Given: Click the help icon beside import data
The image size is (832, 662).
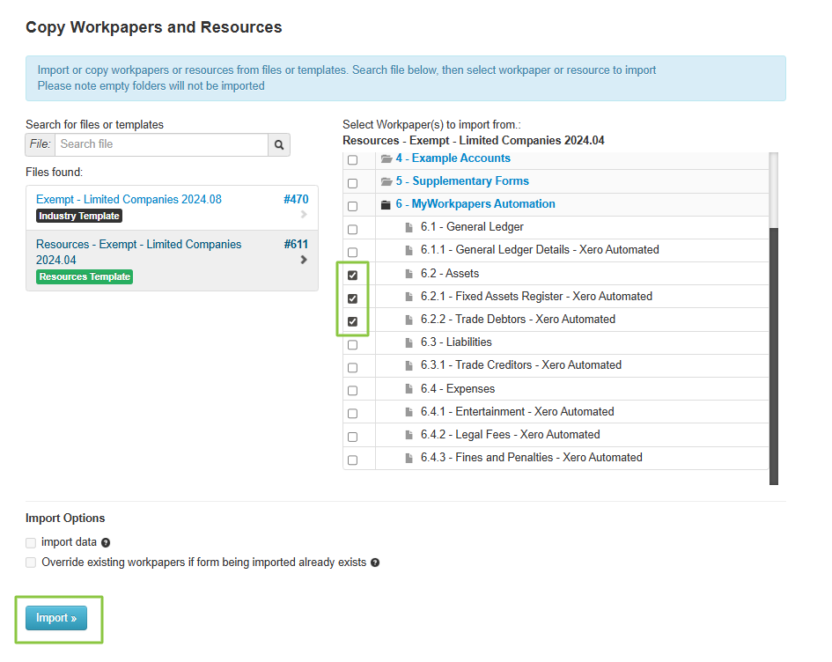Looking at the screenshot, I should coord(106,543).
